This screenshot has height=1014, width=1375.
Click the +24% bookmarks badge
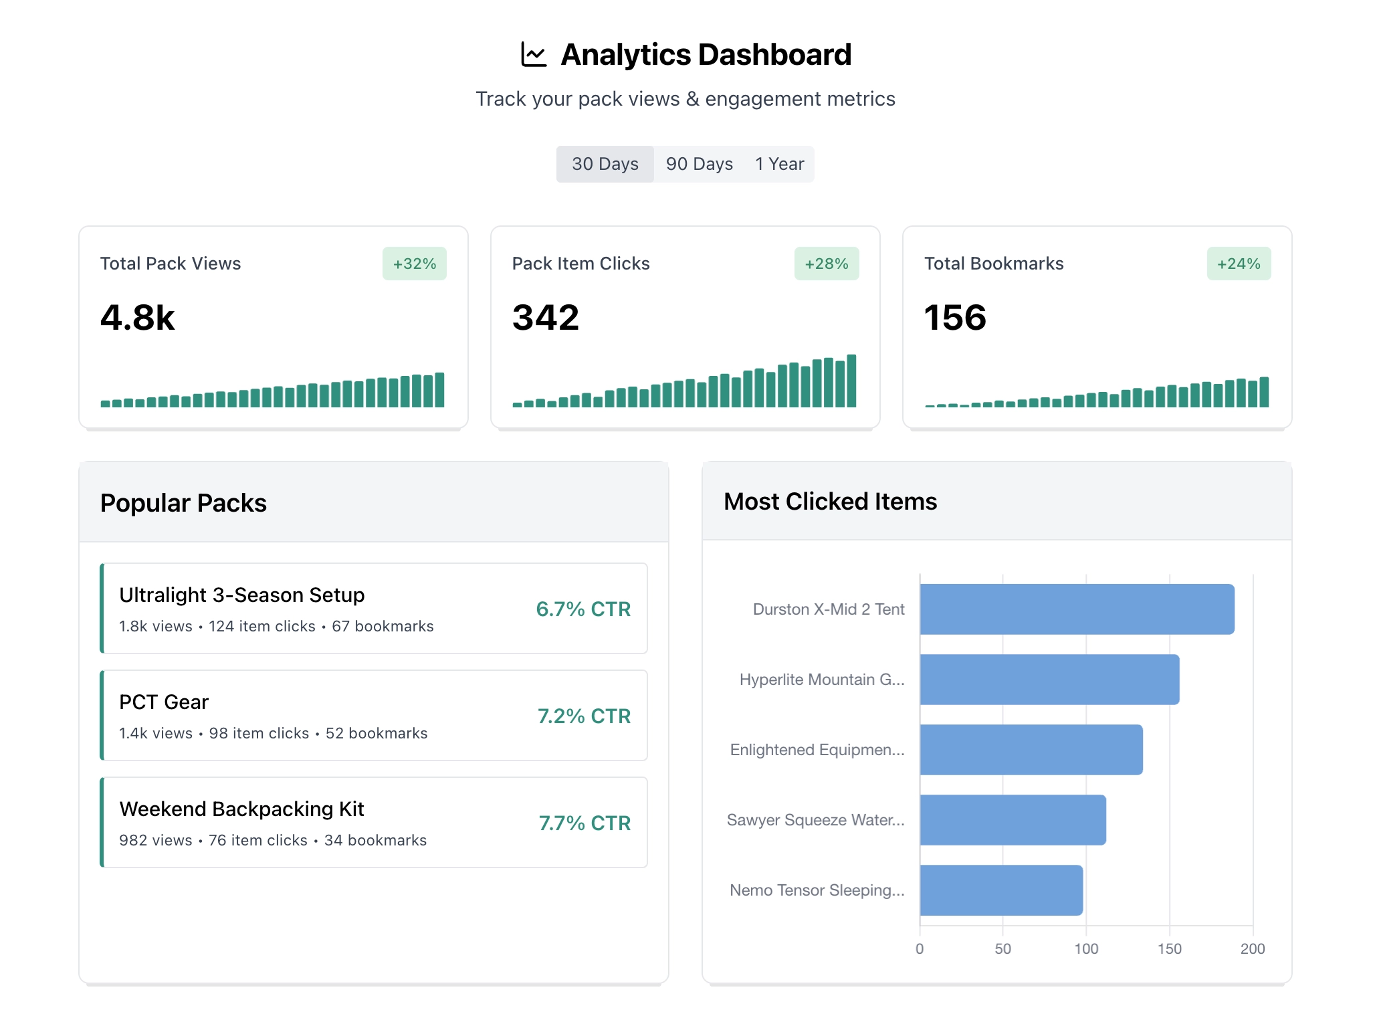coord(1238,264)
